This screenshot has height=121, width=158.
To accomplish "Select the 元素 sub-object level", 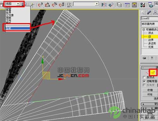I will [x=151, y=47].
